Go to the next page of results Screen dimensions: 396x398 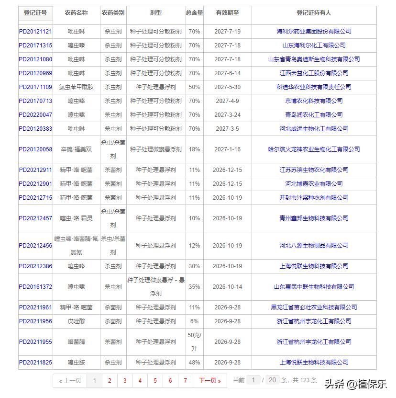[209, 380]
